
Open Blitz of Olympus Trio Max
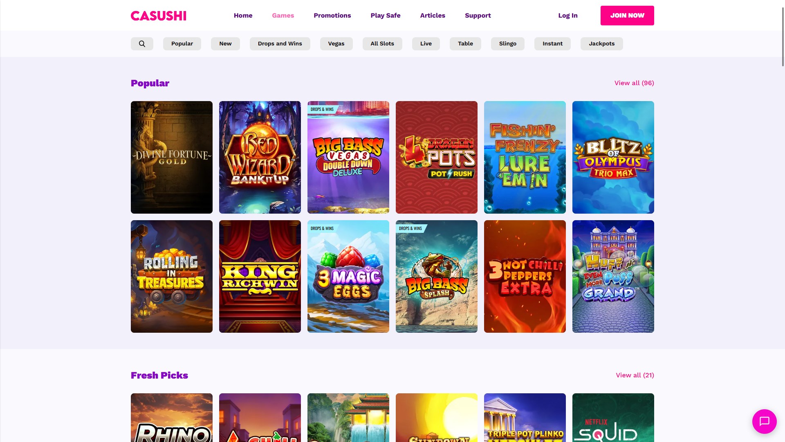613,157
